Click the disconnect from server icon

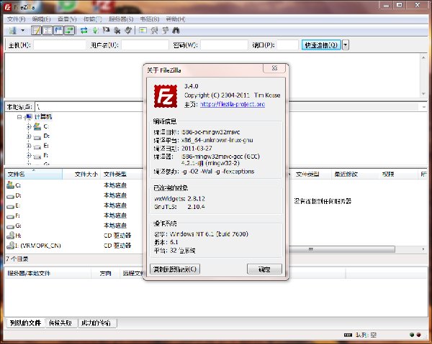[117, 30]
